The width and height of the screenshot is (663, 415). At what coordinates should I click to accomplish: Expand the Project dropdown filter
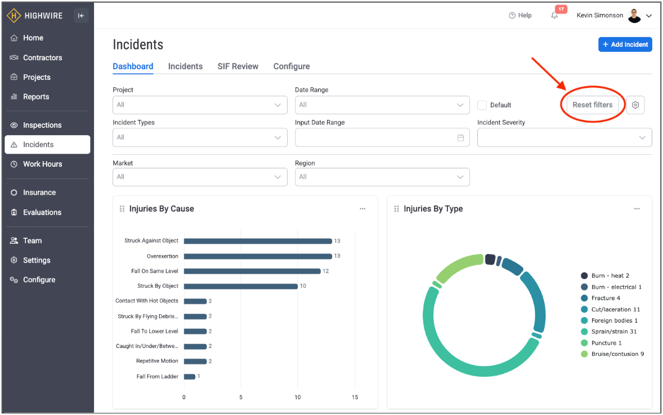[x=200, y=105]
